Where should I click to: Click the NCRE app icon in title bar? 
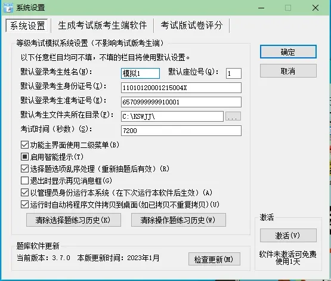(x=8, y=8)
